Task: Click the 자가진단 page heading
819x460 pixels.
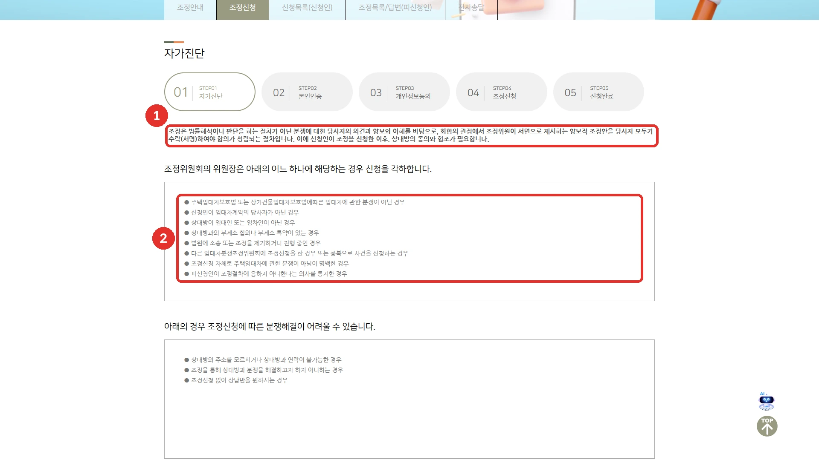Action: pyautogui.click(x=184, y=53)
